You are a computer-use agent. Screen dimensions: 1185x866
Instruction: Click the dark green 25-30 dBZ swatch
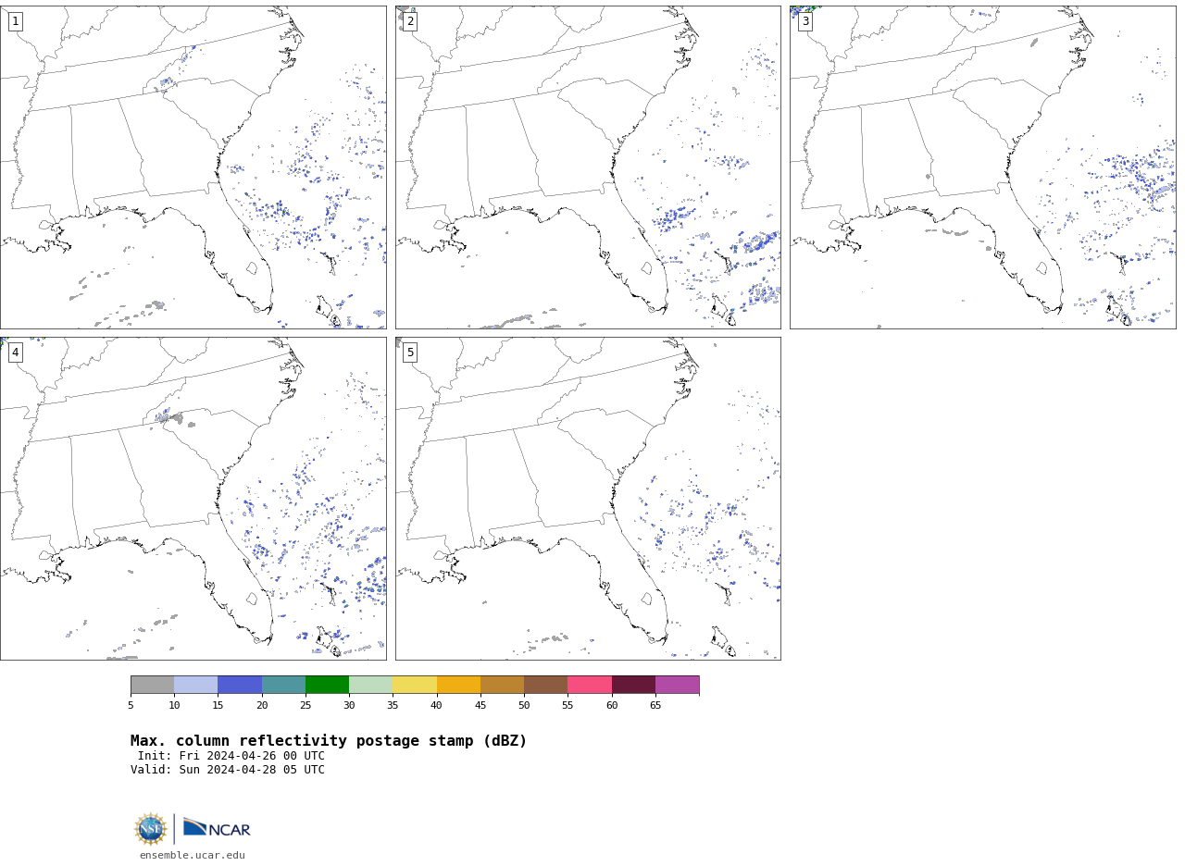[x=327, y=685]
